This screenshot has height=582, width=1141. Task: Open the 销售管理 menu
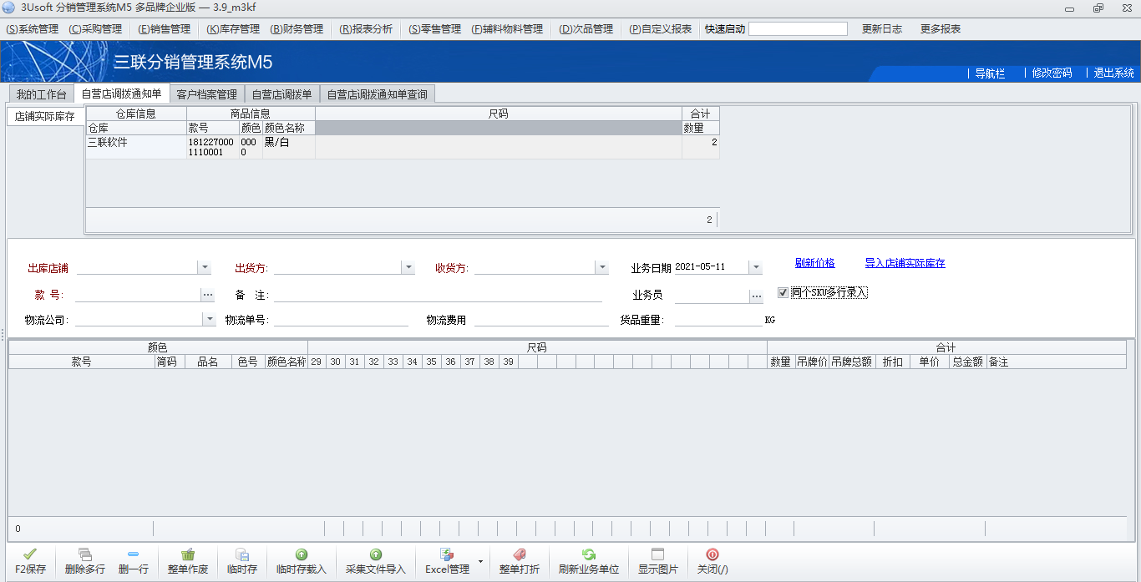coord(164,28)
